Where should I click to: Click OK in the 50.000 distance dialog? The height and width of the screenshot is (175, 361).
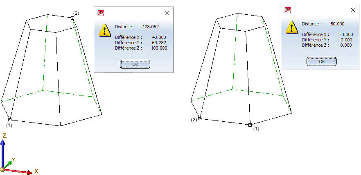(x=322, y=61)
